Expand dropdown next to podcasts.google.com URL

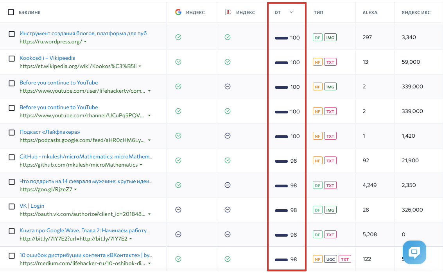tap(149, 140)
